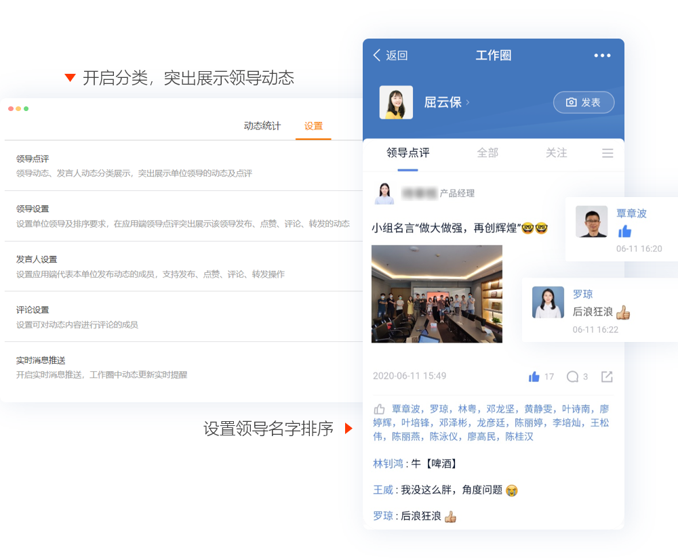
Task: Open the 实时消息推送 setting row
Action: click(184, 368)
